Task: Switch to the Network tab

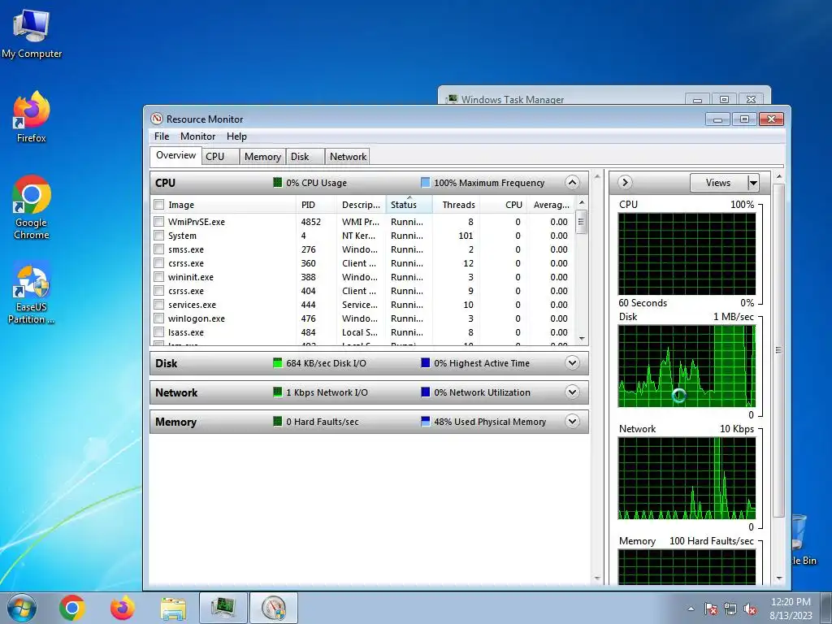Action: (348, 157)
